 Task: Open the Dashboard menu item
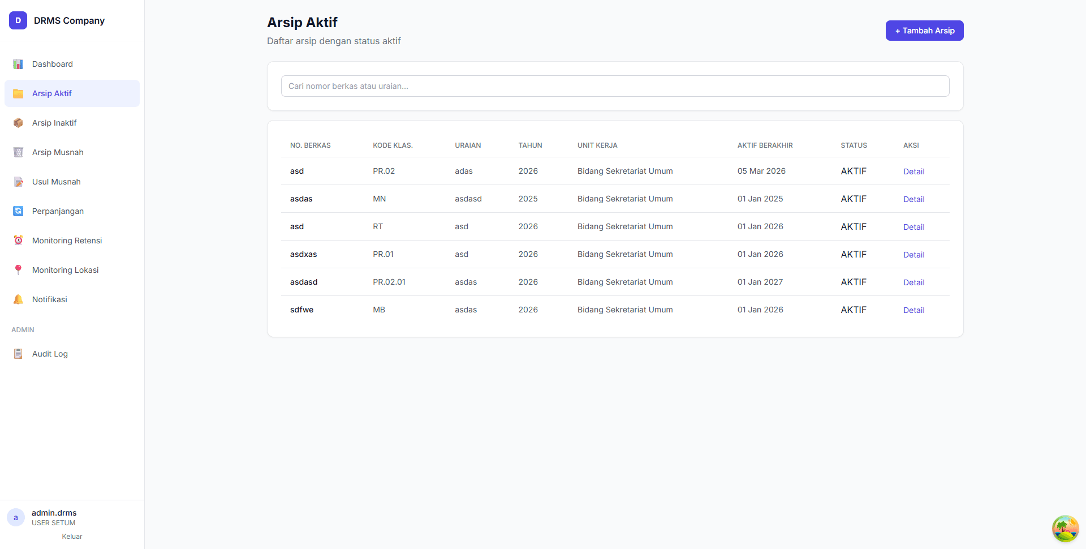pos(72,64)
